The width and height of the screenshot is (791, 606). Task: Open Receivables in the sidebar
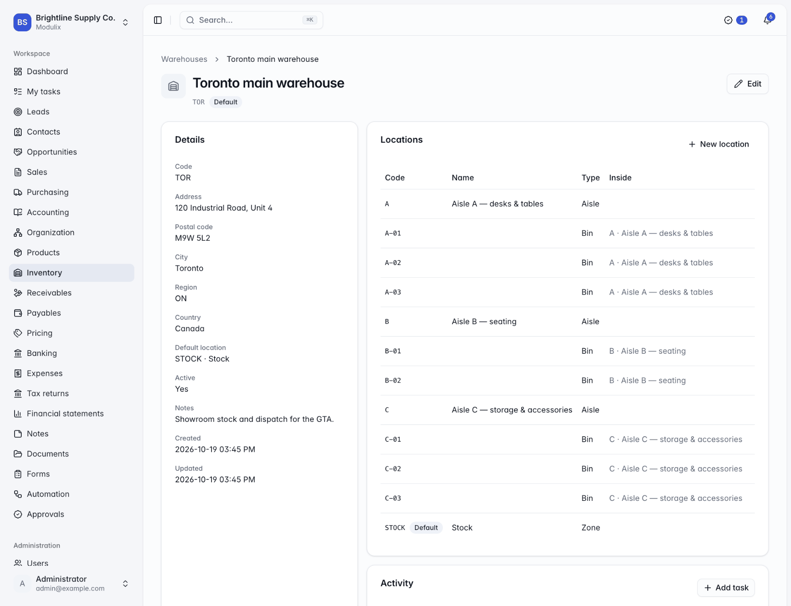pos(72,293)
